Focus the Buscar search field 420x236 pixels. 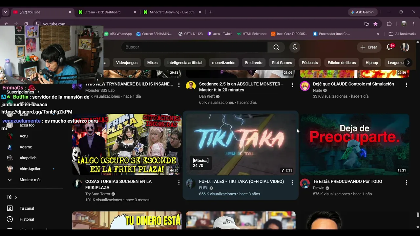click(x=195, y=47)
